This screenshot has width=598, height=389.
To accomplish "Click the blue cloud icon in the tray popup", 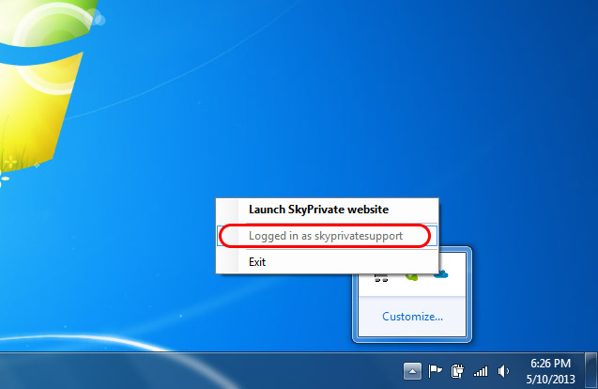I will [441, 276].
